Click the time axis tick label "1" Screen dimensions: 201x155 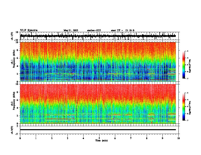[36, 138]
